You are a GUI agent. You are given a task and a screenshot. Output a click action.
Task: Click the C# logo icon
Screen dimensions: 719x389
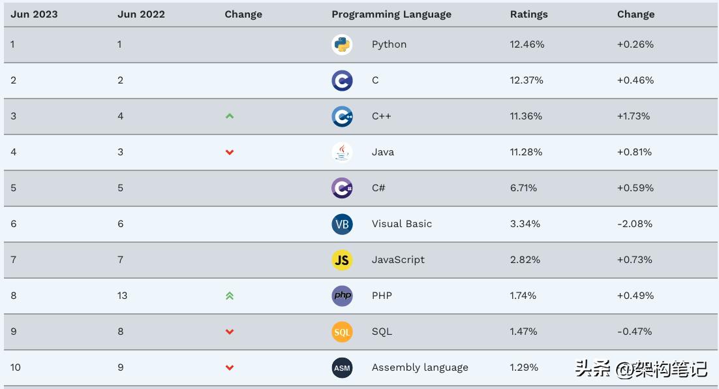[x=342, y=188]
